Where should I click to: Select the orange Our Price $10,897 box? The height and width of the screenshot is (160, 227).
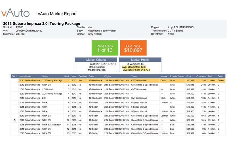click(x=133, y=48)
